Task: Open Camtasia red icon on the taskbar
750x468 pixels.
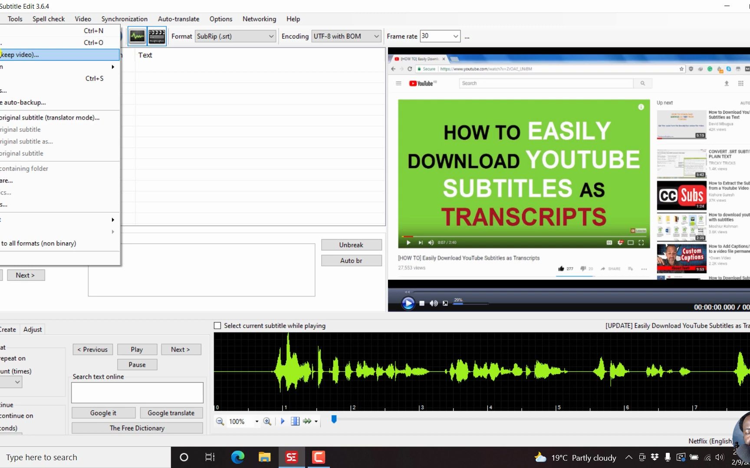Action: click(319, 457)
